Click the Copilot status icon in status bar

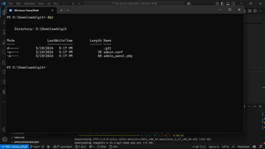coord(254,147)
